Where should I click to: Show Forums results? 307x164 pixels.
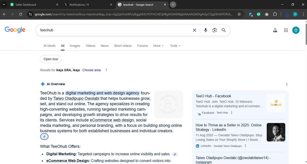142,46
